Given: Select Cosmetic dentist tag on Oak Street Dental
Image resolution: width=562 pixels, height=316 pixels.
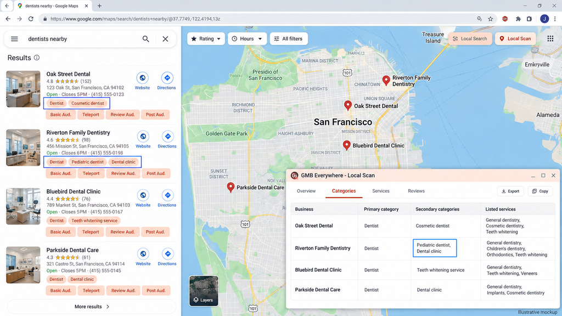Looking at the screenshot, I should 87,103.
